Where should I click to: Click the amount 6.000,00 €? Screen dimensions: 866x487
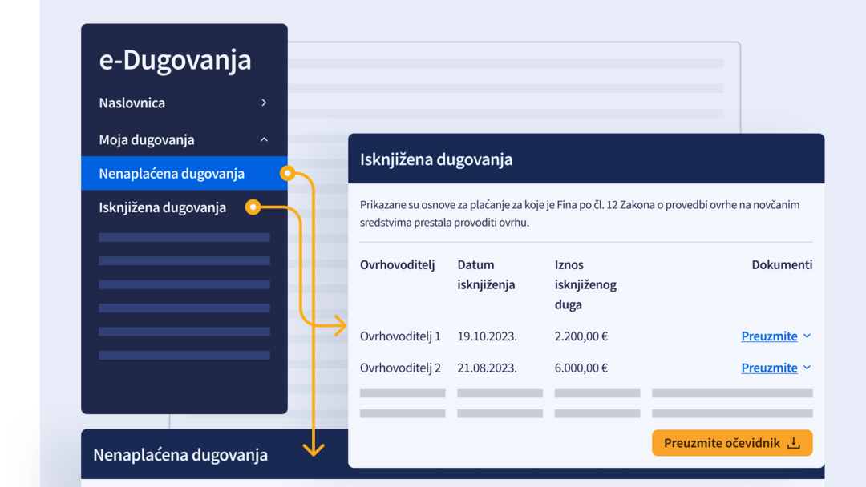[581, 368]
